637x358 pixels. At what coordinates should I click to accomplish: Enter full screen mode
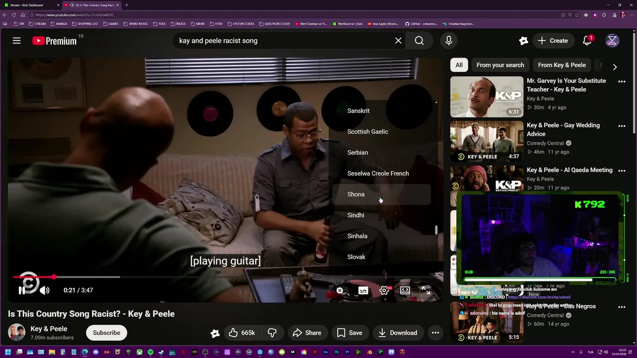click(426, 290)
